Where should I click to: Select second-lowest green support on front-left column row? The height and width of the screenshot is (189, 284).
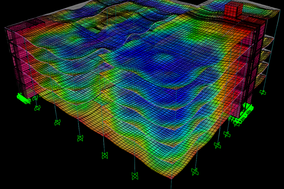click(x=105, y=155)
